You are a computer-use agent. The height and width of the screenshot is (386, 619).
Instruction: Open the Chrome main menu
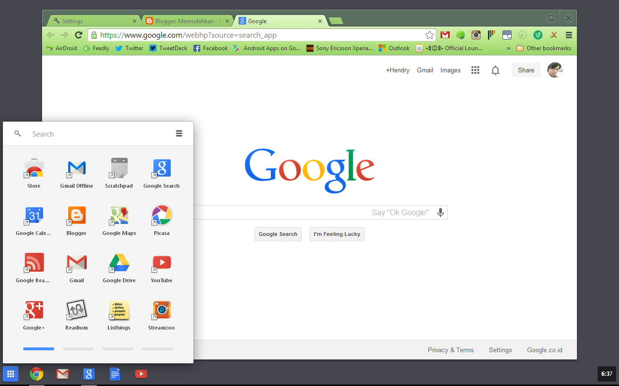coord(569,35)
